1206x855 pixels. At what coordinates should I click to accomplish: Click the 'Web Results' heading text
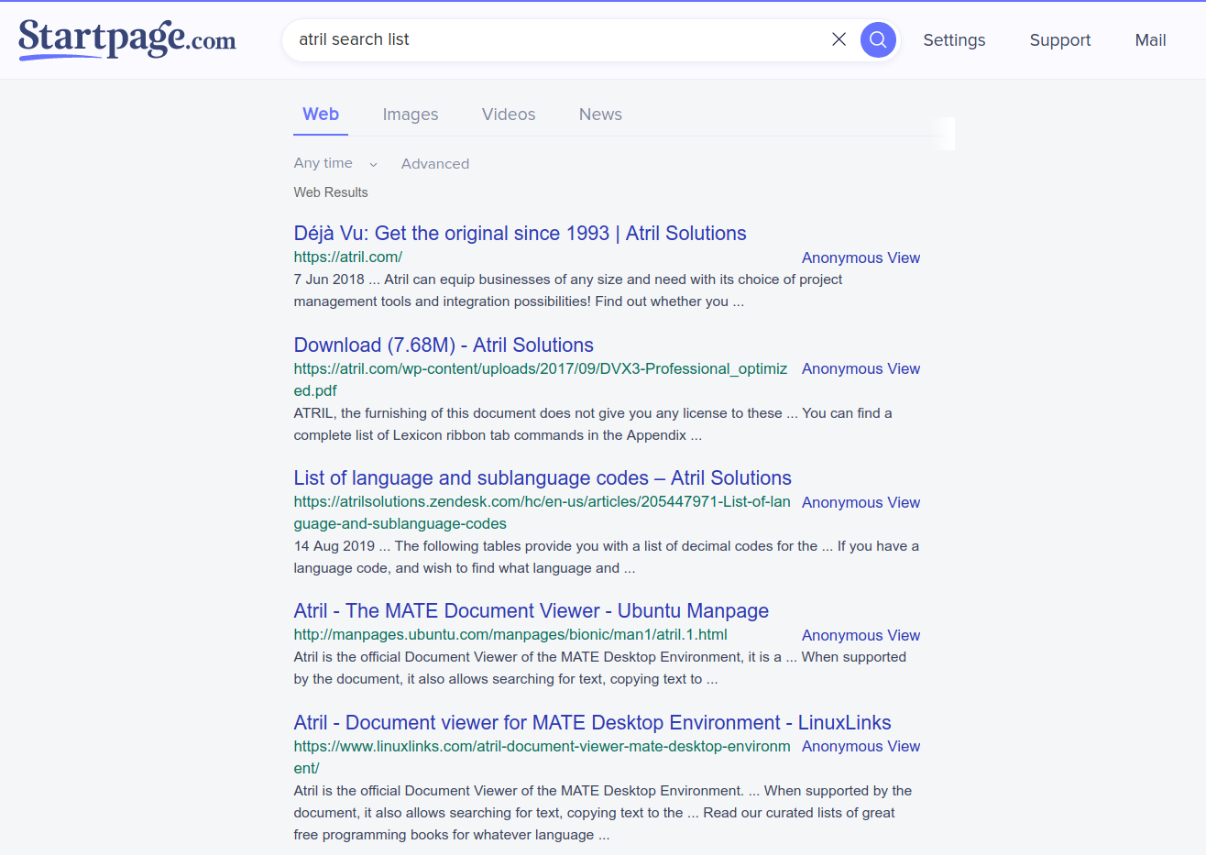pyautogui.click(x=331, y=192)
